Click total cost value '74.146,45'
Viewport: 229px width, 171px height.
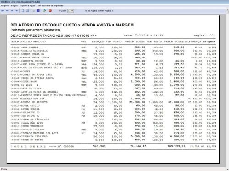[138, 146]
